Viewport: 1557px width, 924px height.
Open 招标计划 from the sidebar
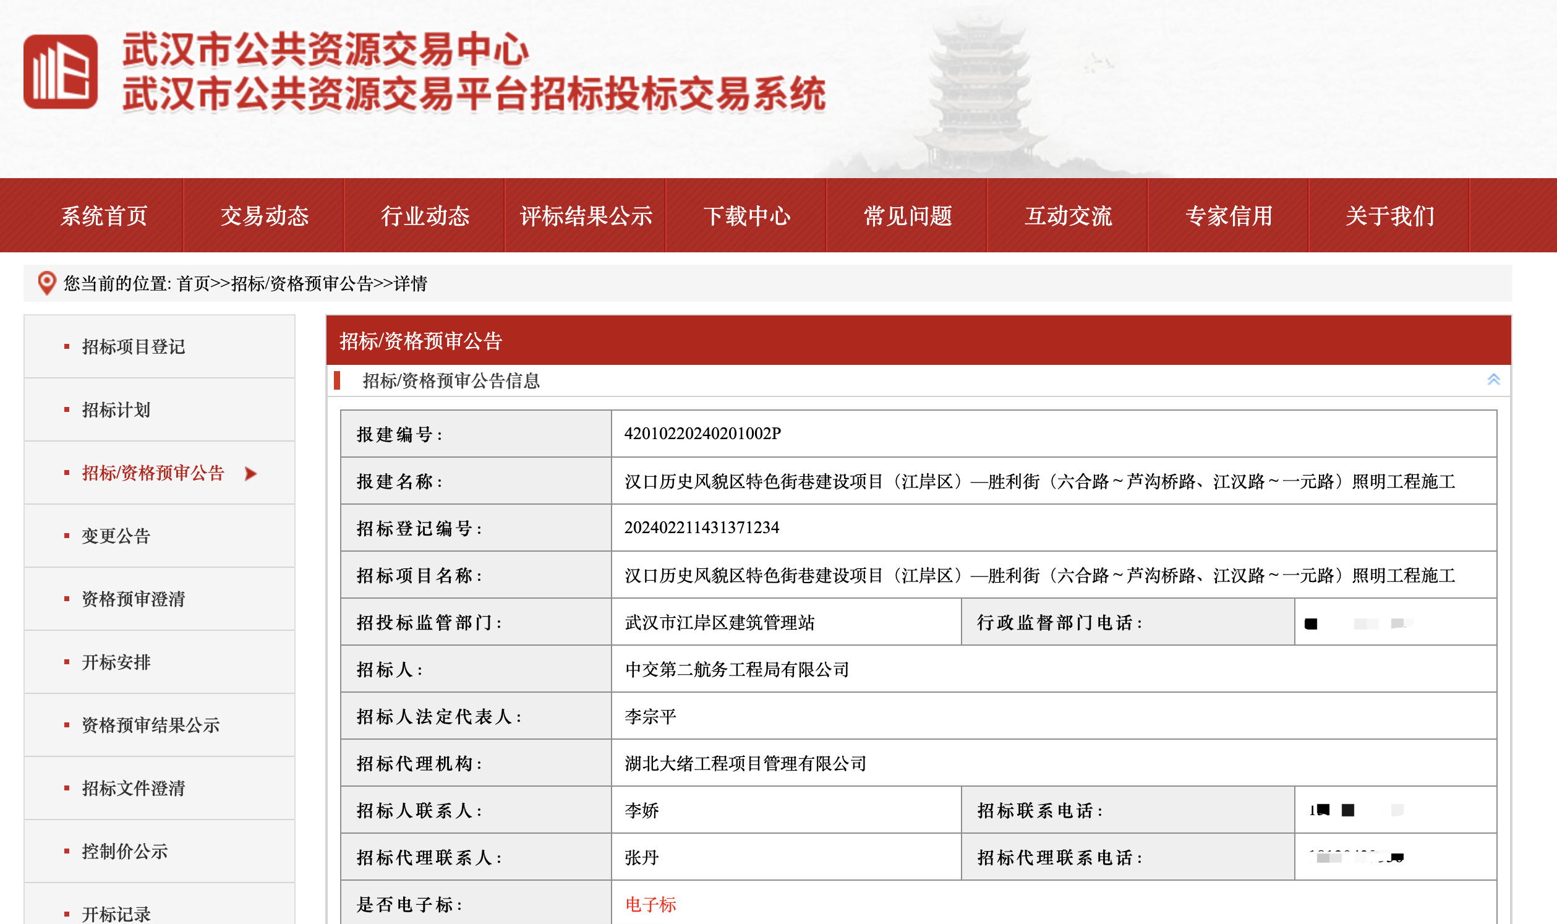pyautogui.click(x=116, y=409)
